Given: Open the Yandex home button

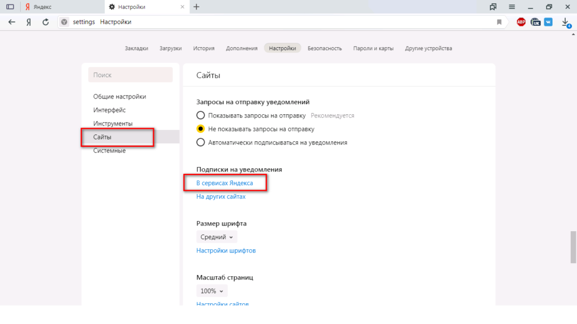Looking at the screenshot, I should tap(29, 22).
